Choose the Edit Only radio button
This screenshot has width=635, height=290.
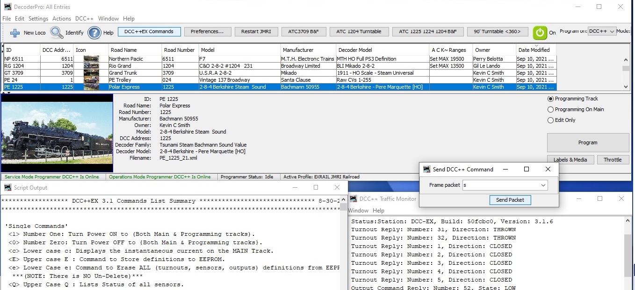(x=550, y=120)
